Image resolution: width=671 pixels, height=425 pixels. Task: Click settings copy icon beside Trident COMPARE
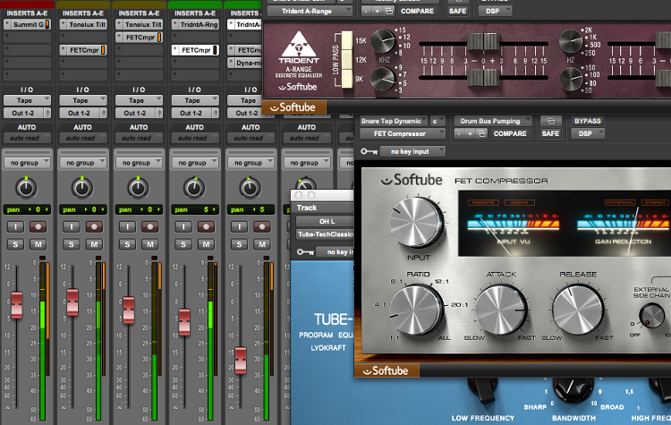coord(389,11)
